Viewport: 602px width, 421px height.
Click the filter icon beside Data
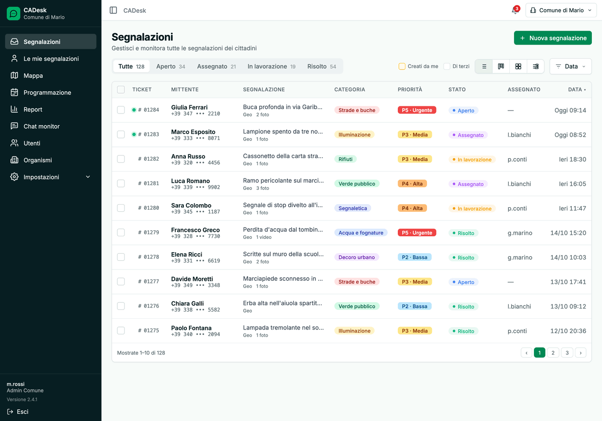click(x=558, y=67)
